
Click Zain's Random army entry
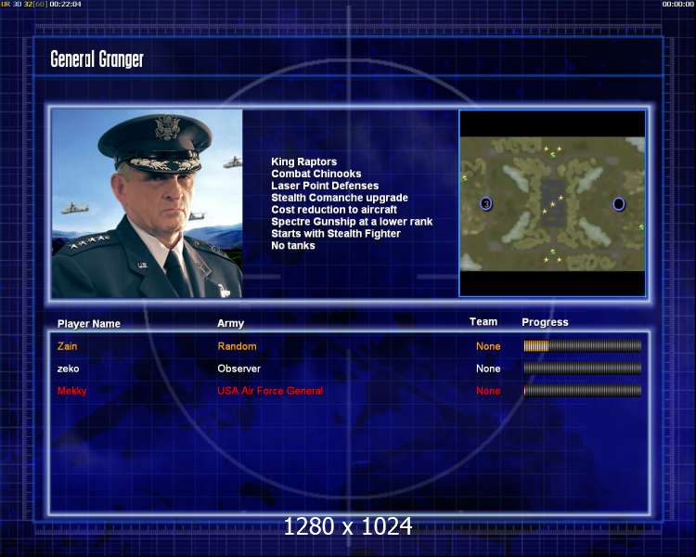click(x=237, y=346)
